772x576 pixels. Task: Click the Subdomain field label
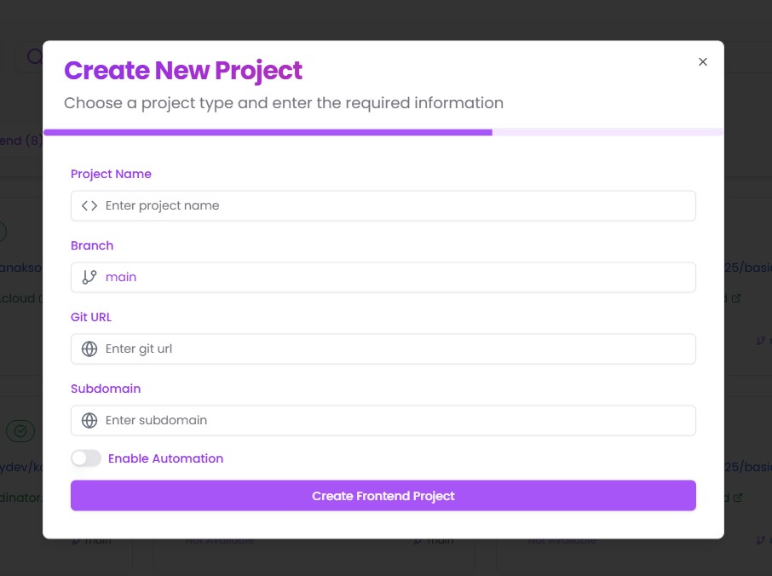pos(106,389)
